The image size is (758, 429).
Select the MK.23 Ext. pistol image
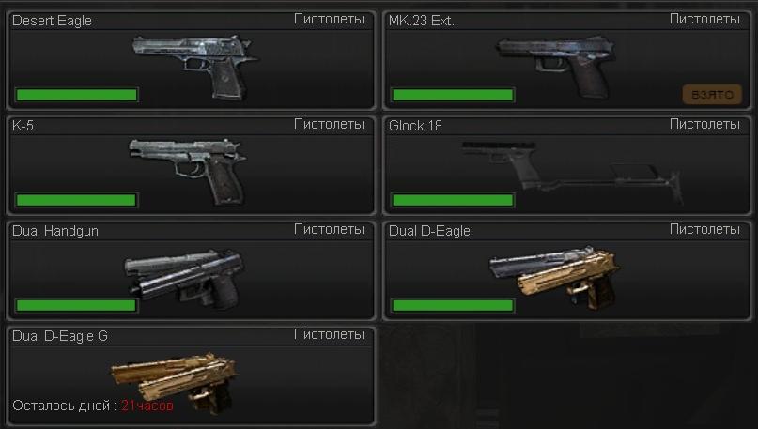[x=557, y=67]
